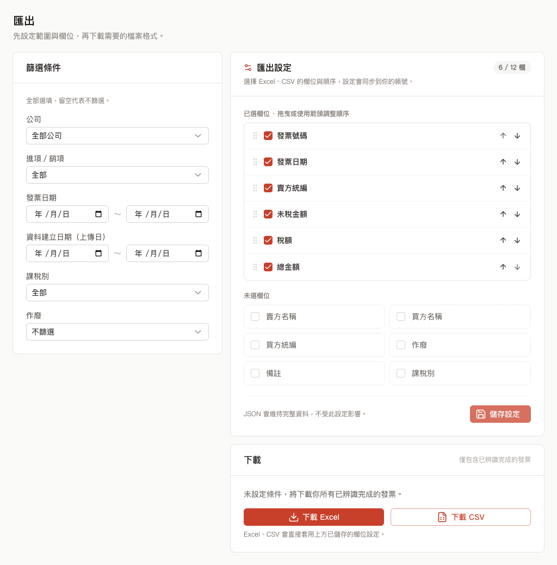Click the 僅包含已辨識完成的發票 note

[495, 460]
